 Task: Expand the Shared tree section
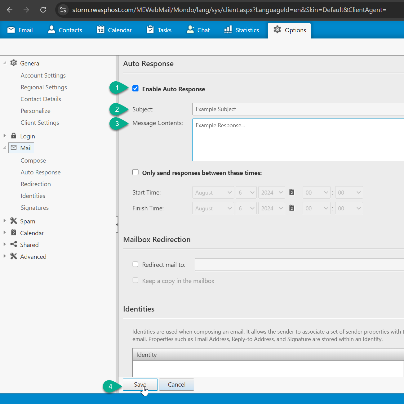pyautogui.click(x=5, y=245)
